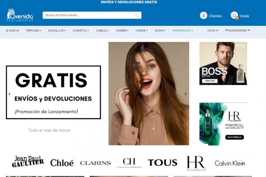
Task: Open the HR Powercell Skinmunity banner
Action: (223, 124)
